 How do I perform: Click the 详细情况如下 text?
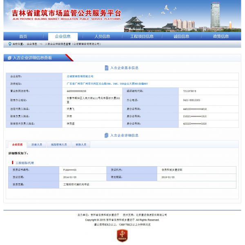[18, 153]
